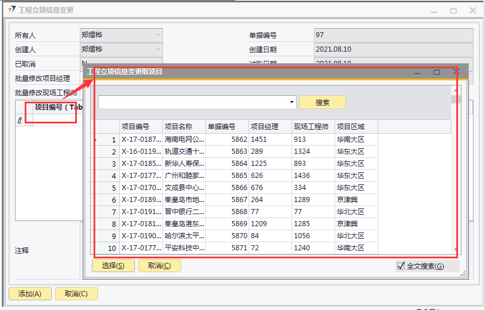485x310 pixels.
Task: Minimize the 工程立项信息变更取项目 dialog
Action: [417, 72]
